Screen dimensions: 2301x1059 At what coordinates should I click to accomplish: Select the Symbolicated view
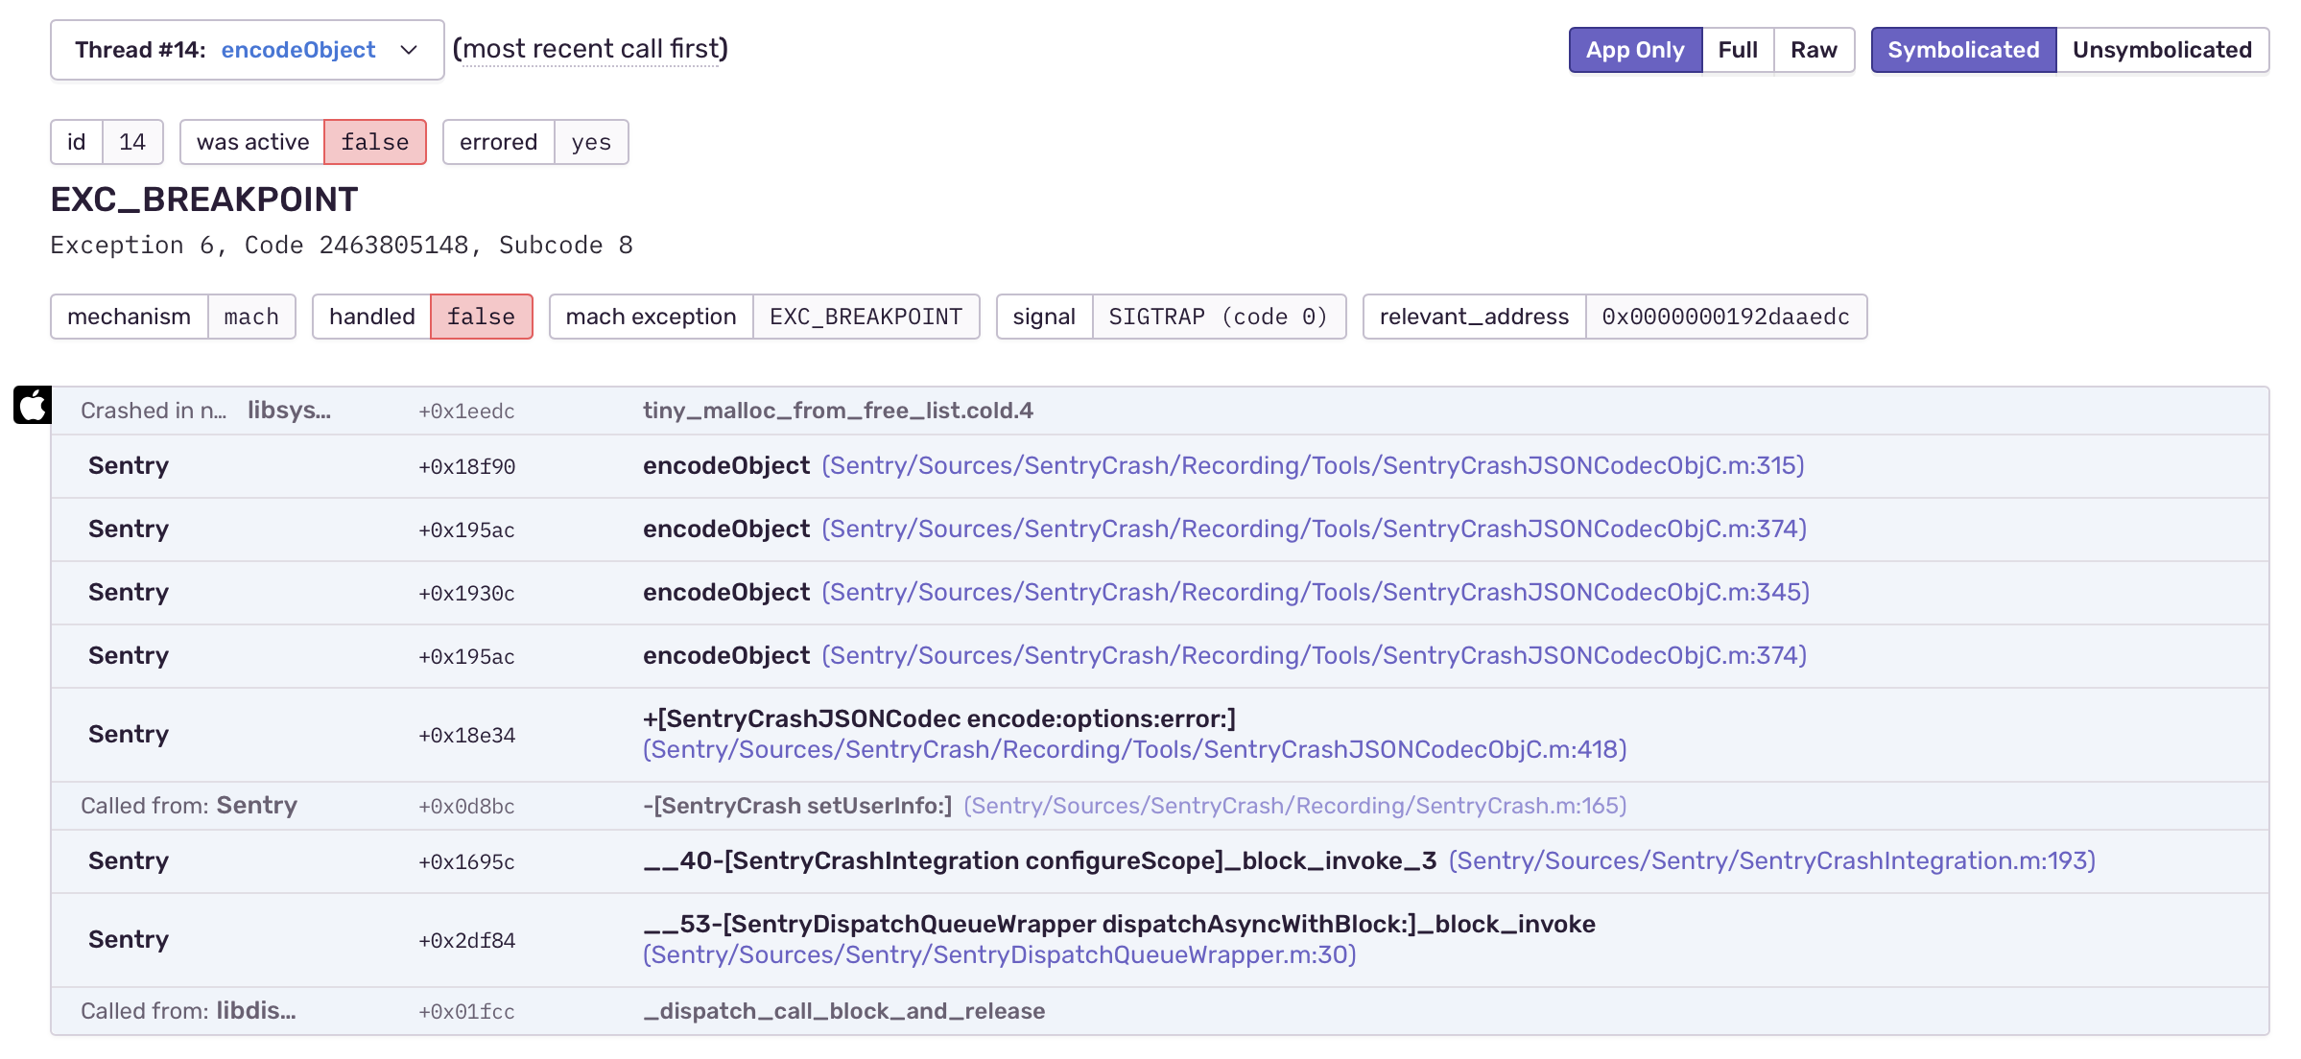[1963, 49]
